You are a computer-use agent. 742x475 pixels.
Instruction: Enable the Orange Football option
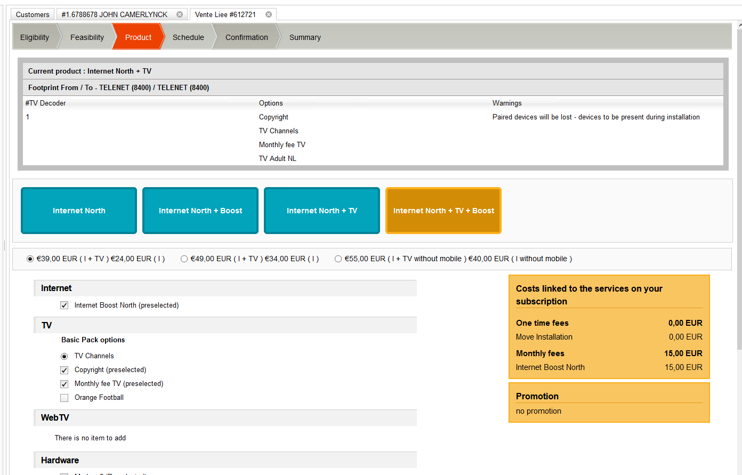pos(64,398)
